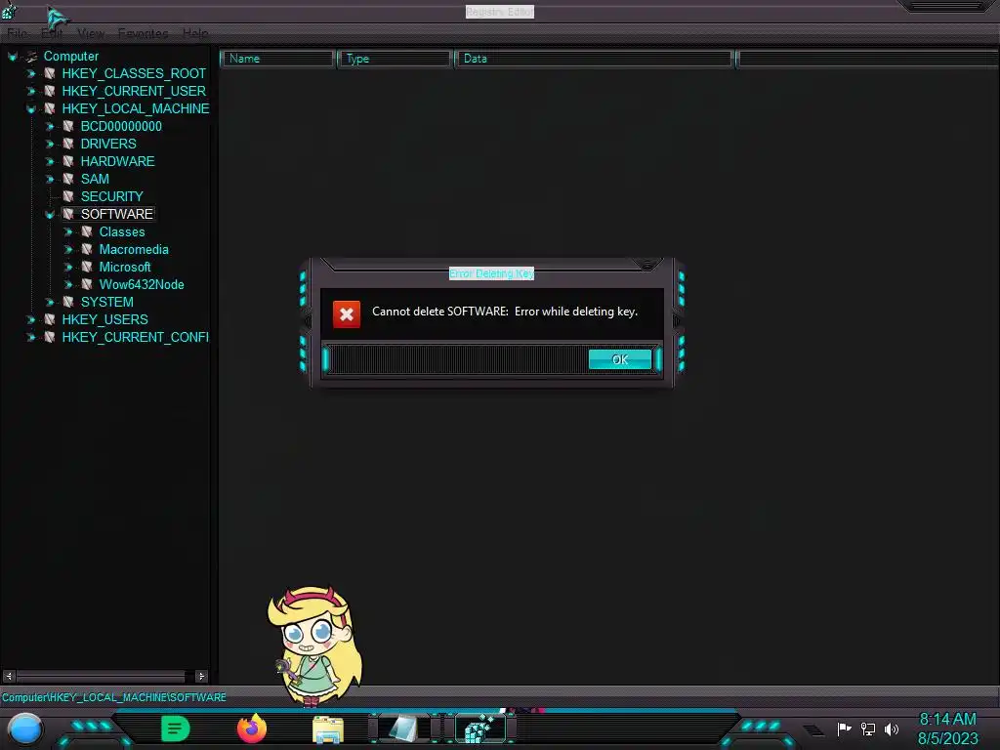
Task: Click the red error X icon in the dialog
Action: tap(347, 313)
